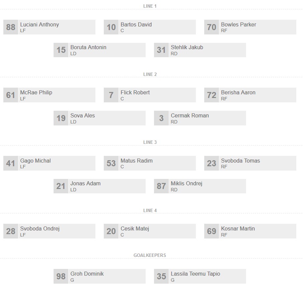Select player Bowles Parker
Viewport: 303px width, 290px height.
click(238, 25)
